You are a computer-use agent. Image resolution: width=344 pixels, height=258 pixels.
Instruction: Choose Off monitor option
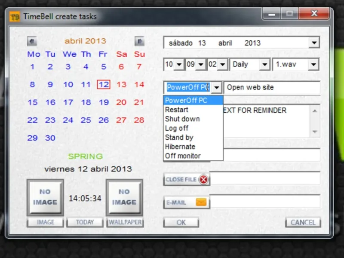[193, 156]
